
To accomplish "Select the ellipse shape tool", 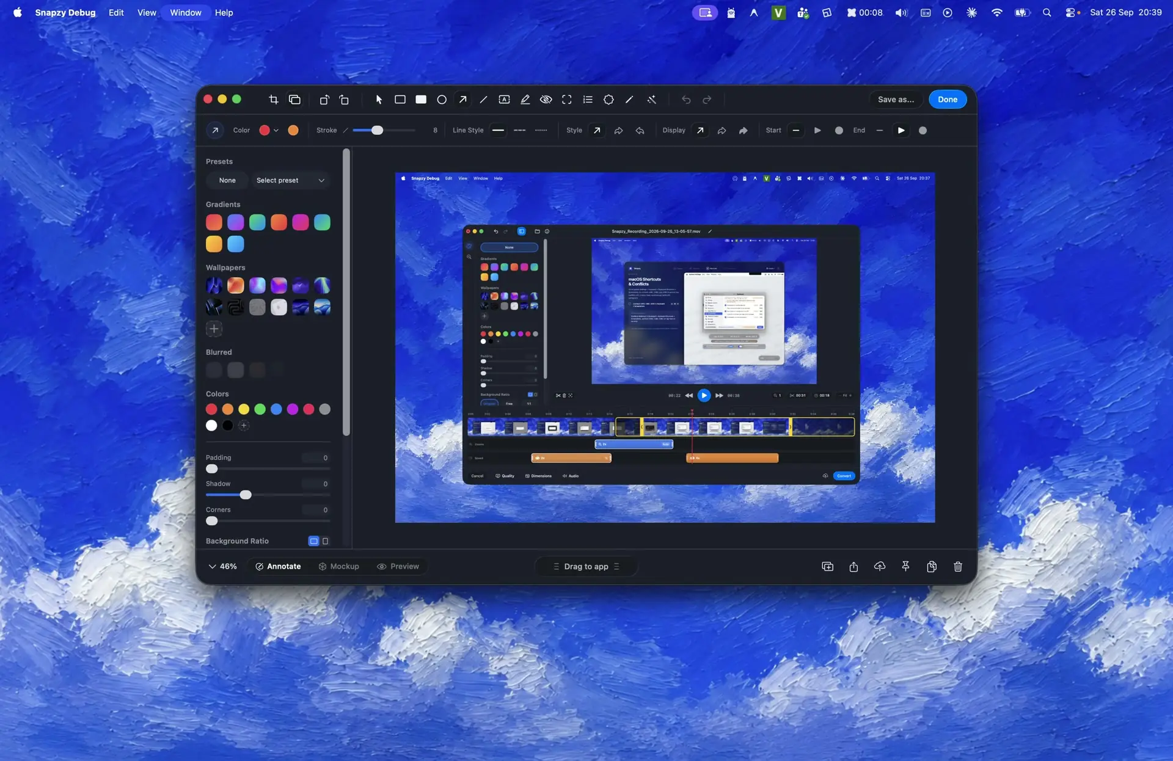I will point(442,100).
